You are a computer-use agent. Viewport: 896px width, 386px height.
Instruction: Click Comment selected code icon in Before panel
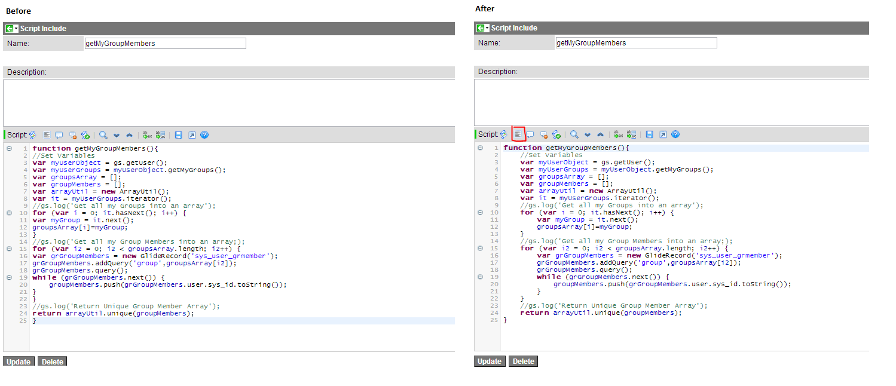click(x=59, y=135)
